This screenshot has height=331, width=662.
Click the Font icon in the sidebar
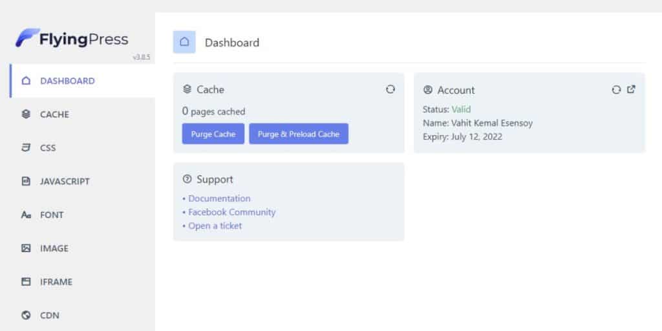tap(26, 215)
